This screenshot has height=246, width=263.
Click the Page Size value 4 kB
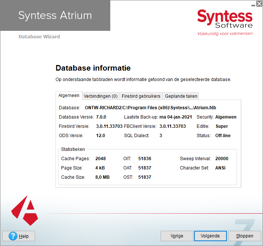(100, 168)
